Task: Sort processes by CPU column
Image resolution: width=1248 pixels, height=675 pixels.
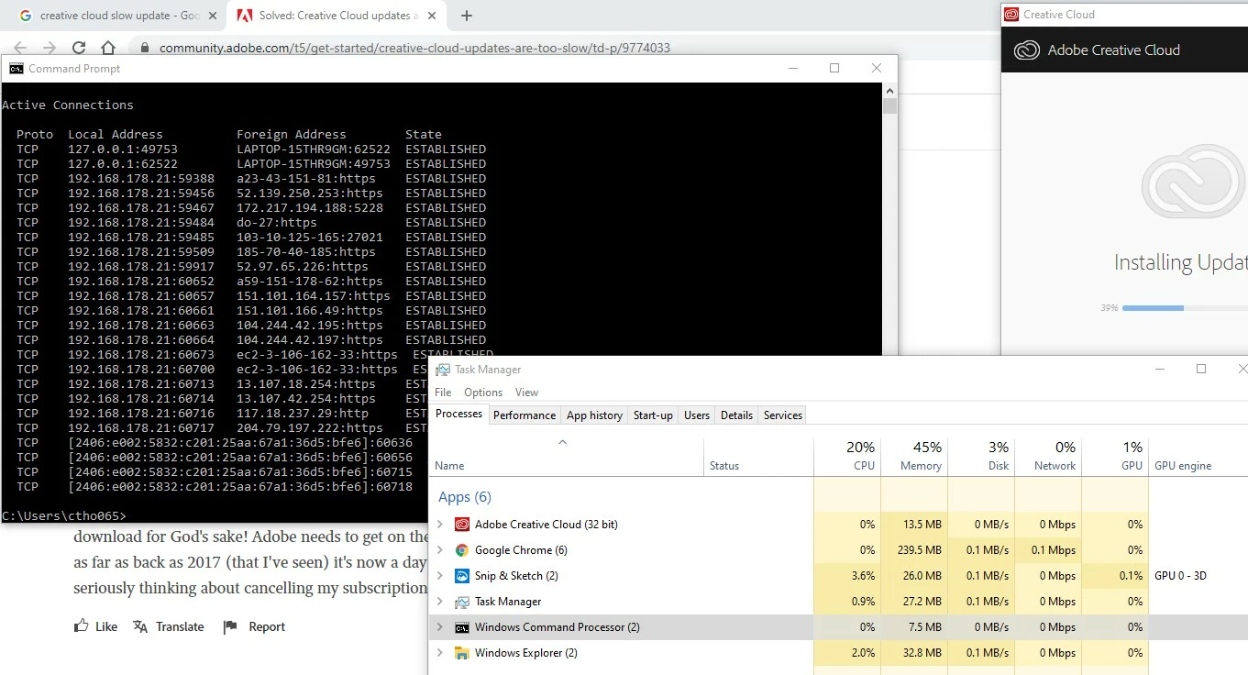Action: click(x=847, y=456)
